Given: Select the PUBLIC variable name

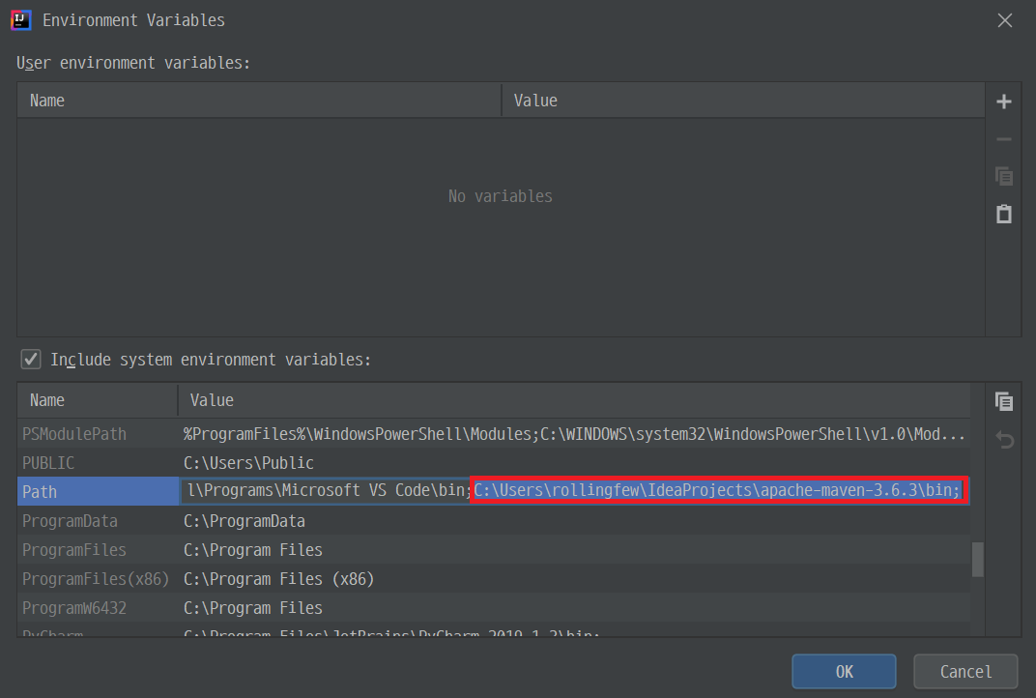Looking at the screenshot, I should click(x=48, y=463).
